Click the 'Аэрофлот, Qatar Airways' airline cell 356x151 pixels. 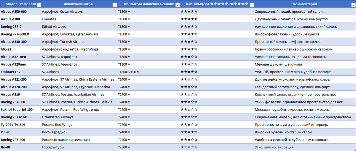click(79, 12)
